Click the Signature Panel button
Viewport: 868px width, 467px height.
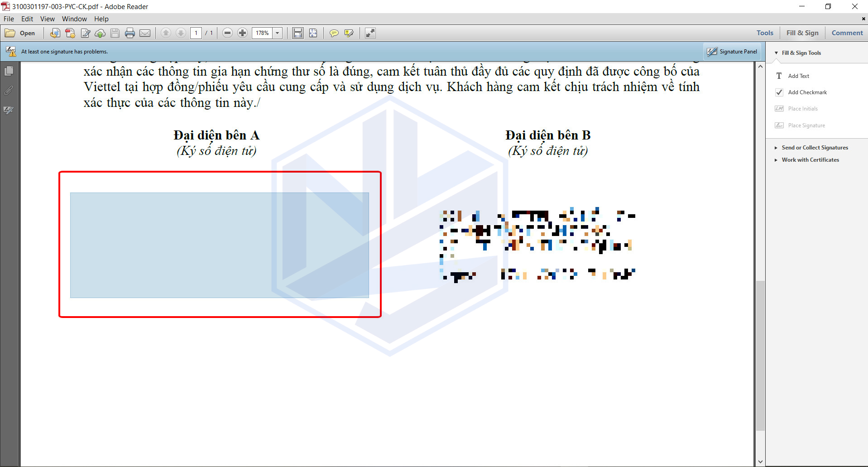732,52
